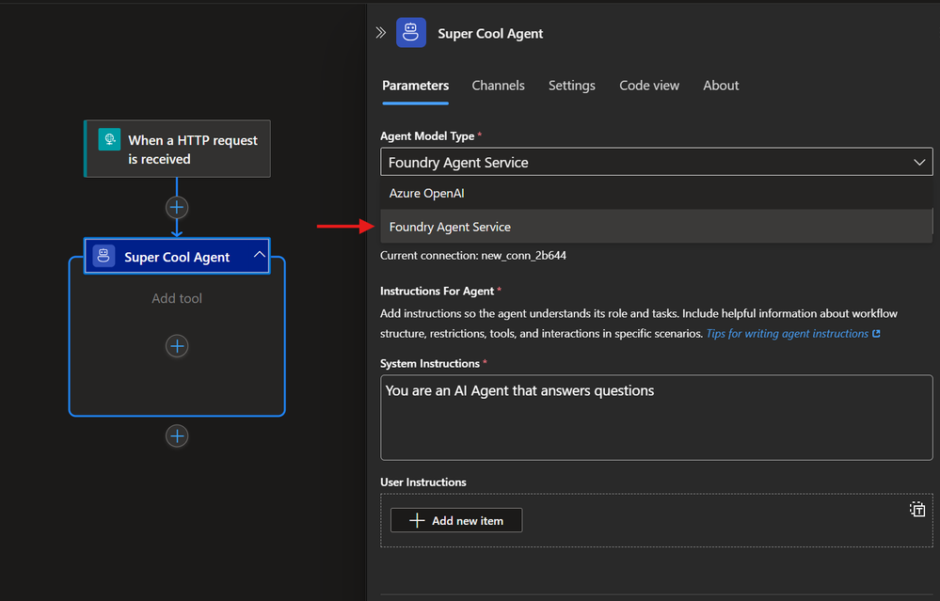
Task: Show the About tab
Action: pyautogui.click(x=721, y=86)
